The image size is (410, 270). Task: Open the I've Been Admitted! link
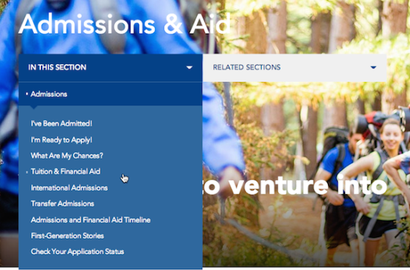point(61,124)
